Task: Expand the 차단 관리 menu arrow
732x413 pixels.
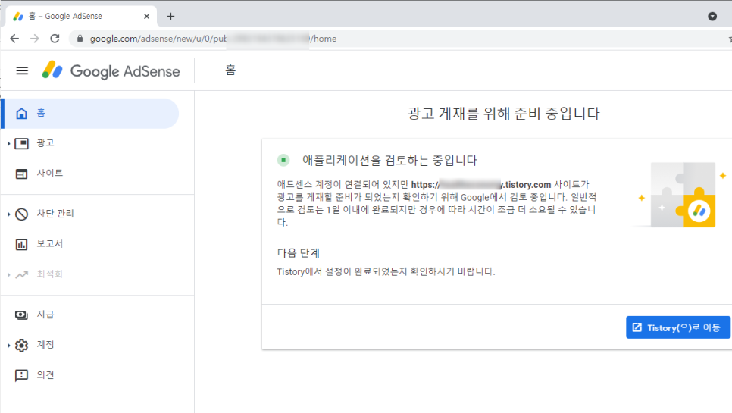Action: point(9,214)
